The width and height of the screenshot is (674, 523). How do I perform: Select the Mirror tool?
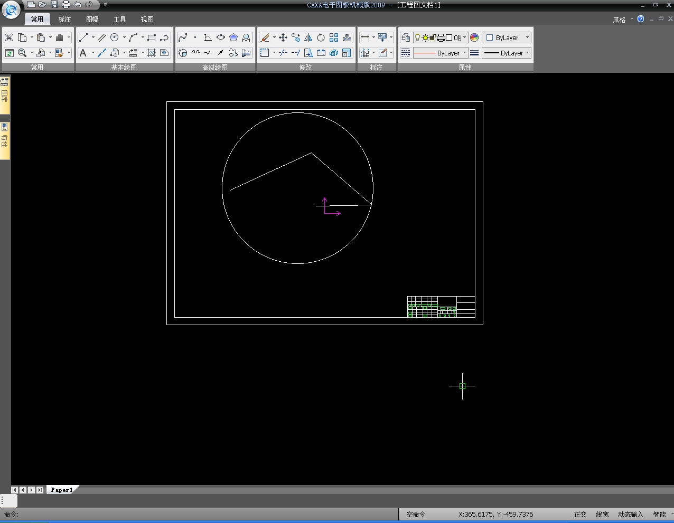pos(308,37)
